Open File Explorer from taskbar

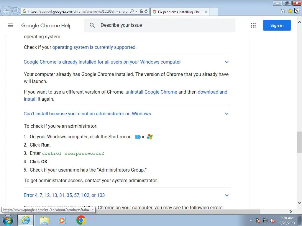coord(45,220)
